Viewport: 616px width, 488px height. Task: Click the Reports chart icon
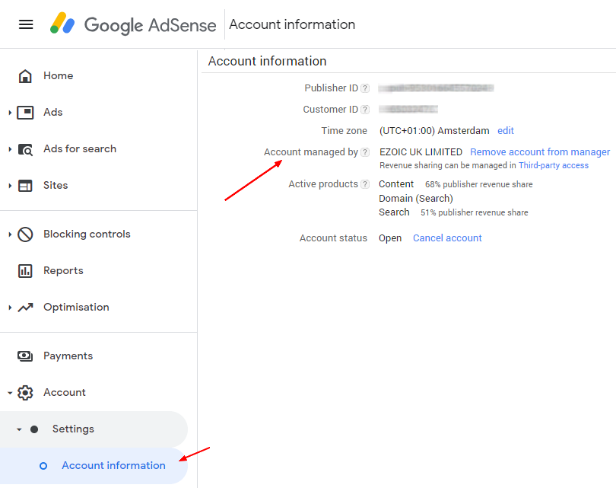25,271
